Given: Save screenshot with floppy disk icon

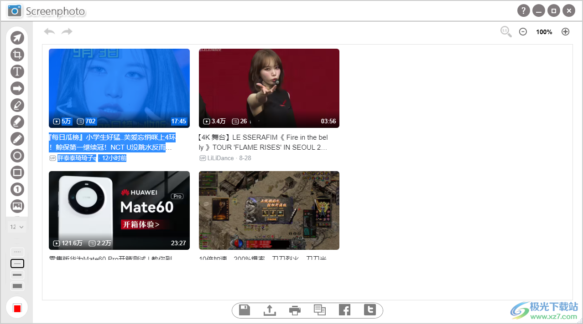Looking at the screenshot, I should (x=245, y=310).
